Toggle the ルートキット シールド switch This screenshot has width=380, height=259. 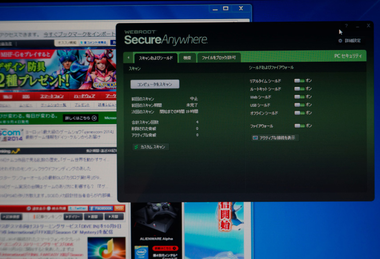(299, 89)
